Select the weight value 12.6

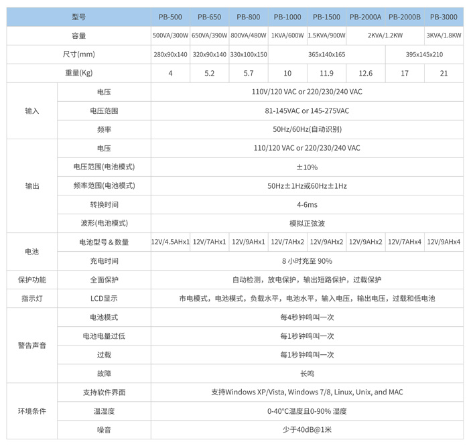coord(366,73)
